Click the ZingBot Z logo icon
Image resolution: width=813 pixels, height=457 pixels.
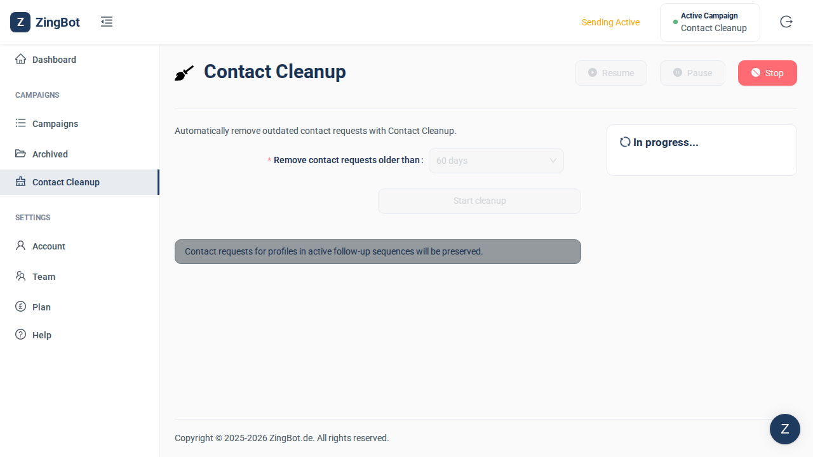click(20, 22)
